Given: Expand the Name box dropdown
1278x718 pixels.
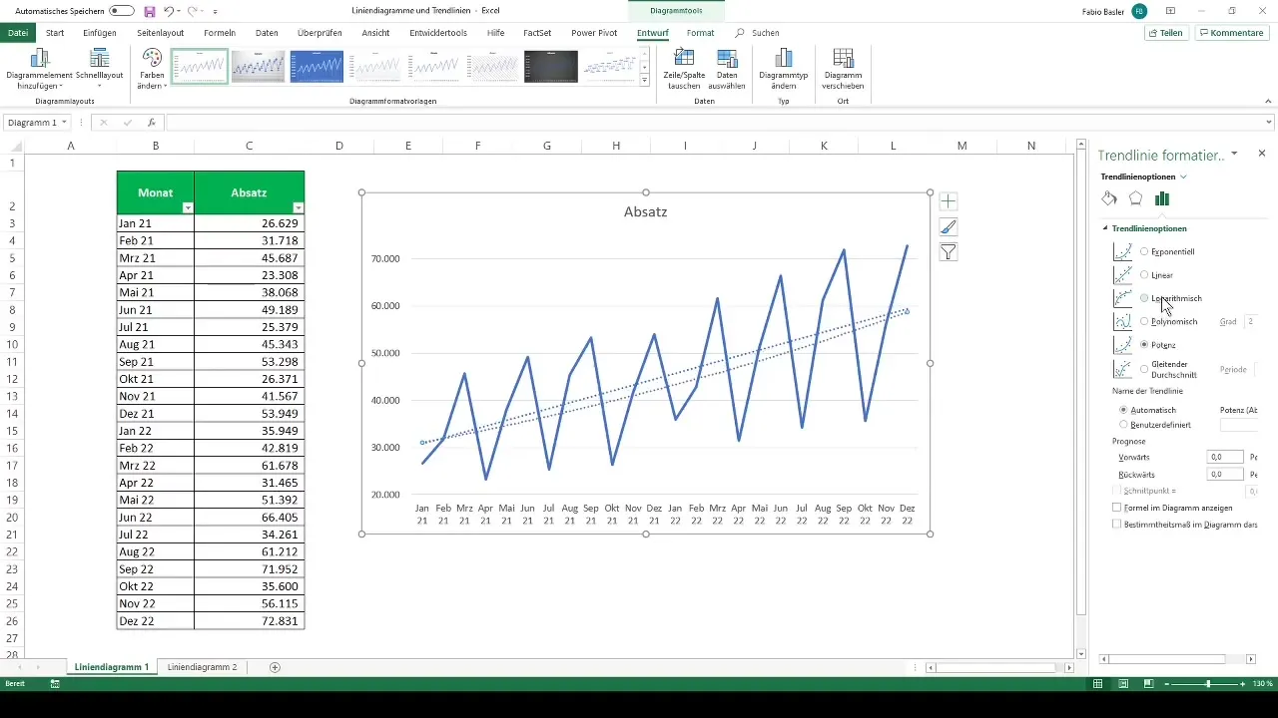Looking at the screenshot, I should click(65, 123).
